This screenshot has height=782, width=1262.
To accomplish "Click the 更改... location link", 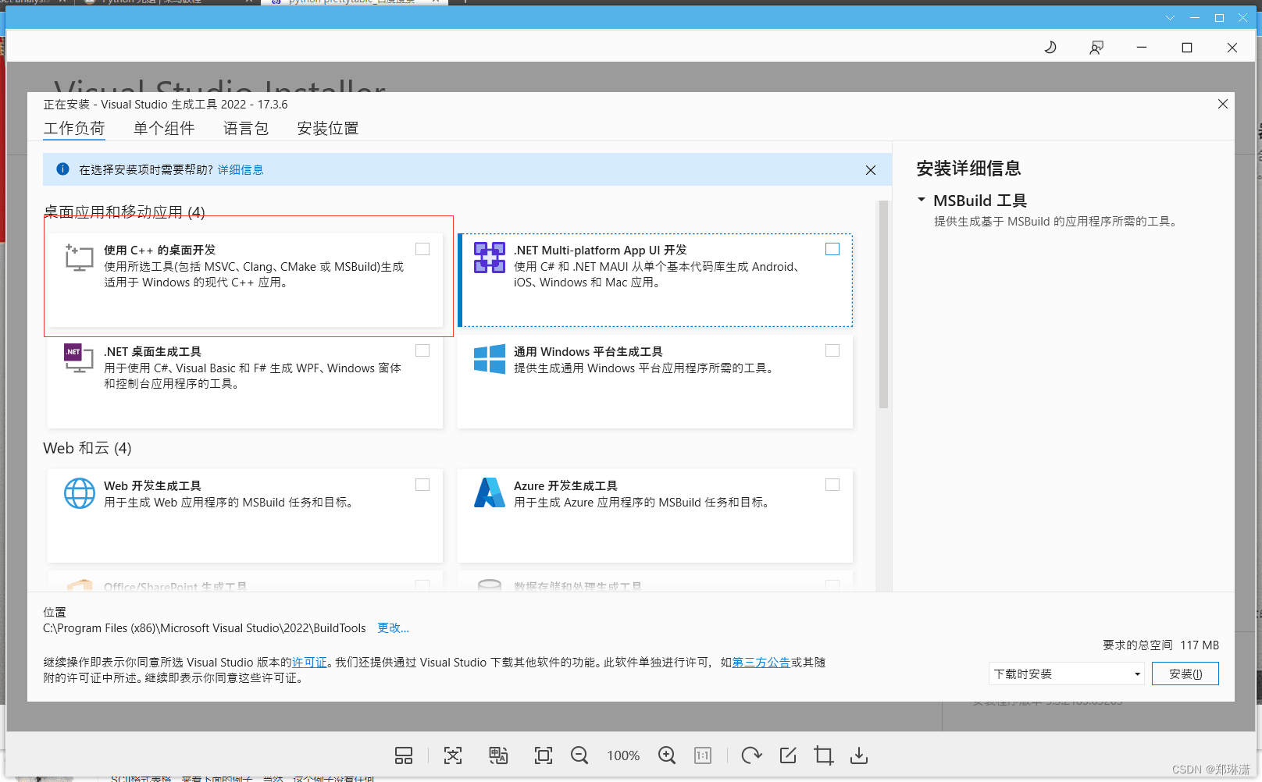I will (393, 627).
